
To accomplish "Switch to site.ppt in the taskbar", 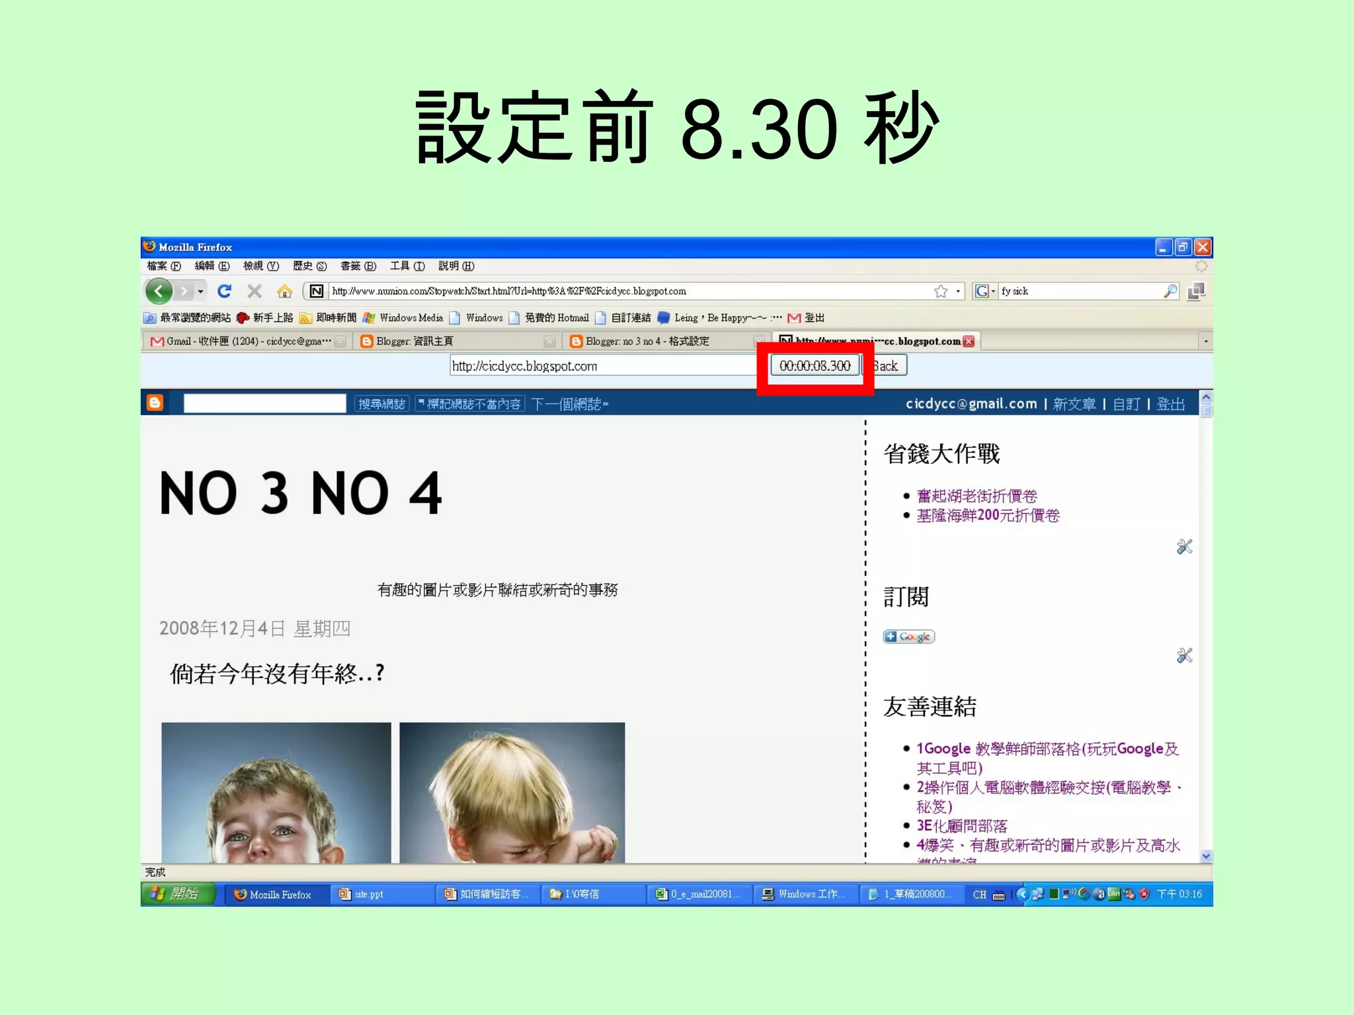I will click(381, 894).
